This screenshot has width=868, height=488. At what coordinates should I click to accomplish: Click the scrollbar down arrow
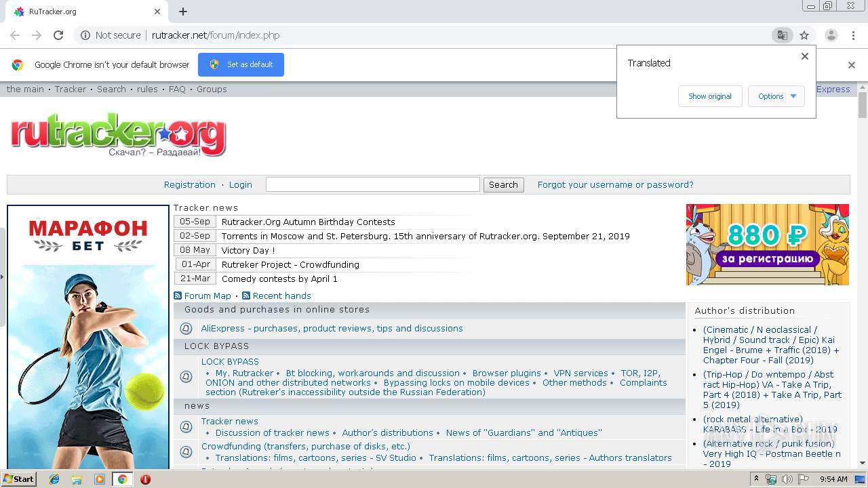pyautogui.click(x=863, y=464)
